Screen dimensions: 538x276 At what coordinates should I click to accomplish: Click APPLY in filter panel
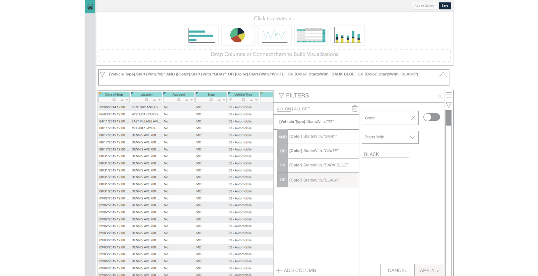tap(429, 270)
